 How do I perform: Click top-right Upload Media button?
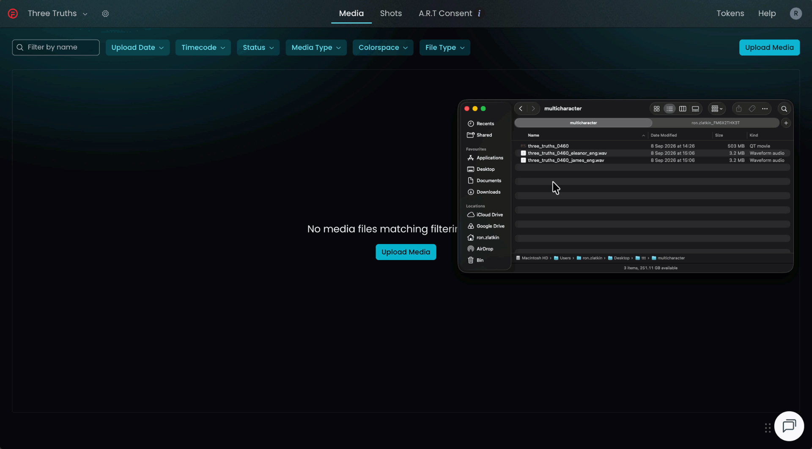[769, 47]
